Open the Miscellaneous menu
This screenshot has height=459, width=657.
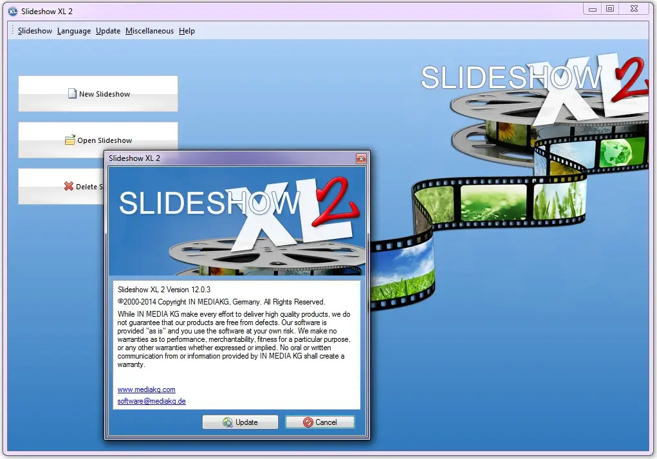pos(149,31)
